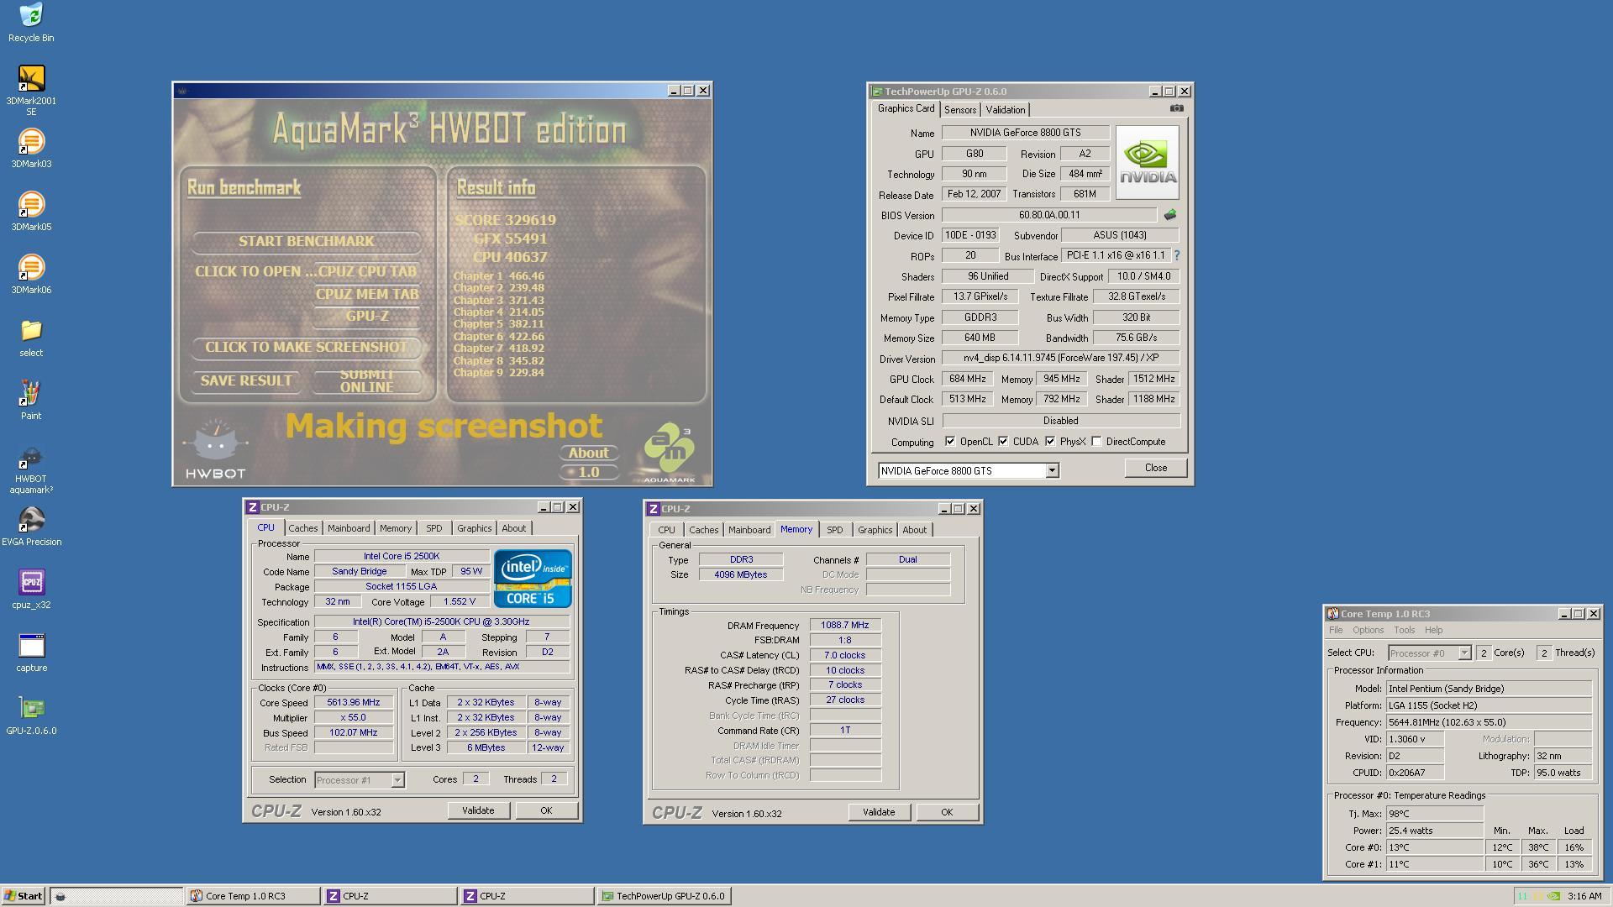
Task: Open 3DMark05 desktop shortcut
Action: point(31,212)
